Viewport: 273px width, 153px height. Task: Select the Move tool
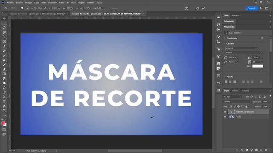4,19
